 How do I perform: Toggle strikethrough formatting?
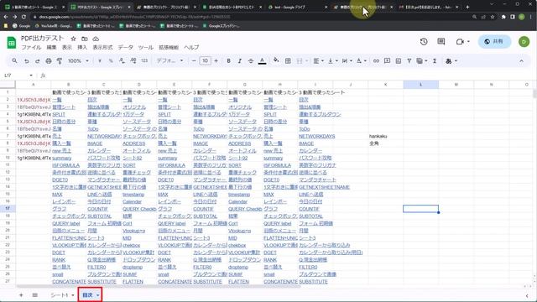(251, 61)
